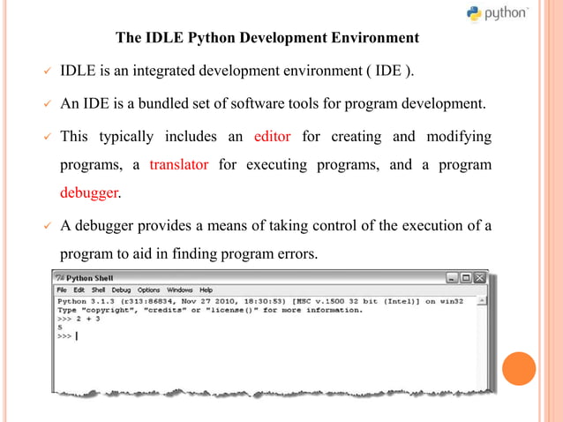Screen dimensions: 563x422
Task: Click the slide title 'The IDLE Python Development Environment'
Action: pos(267,37)
